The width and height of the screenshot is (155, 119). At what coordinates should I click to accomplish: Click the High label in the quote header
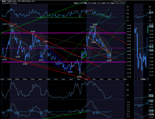point(85,3)
